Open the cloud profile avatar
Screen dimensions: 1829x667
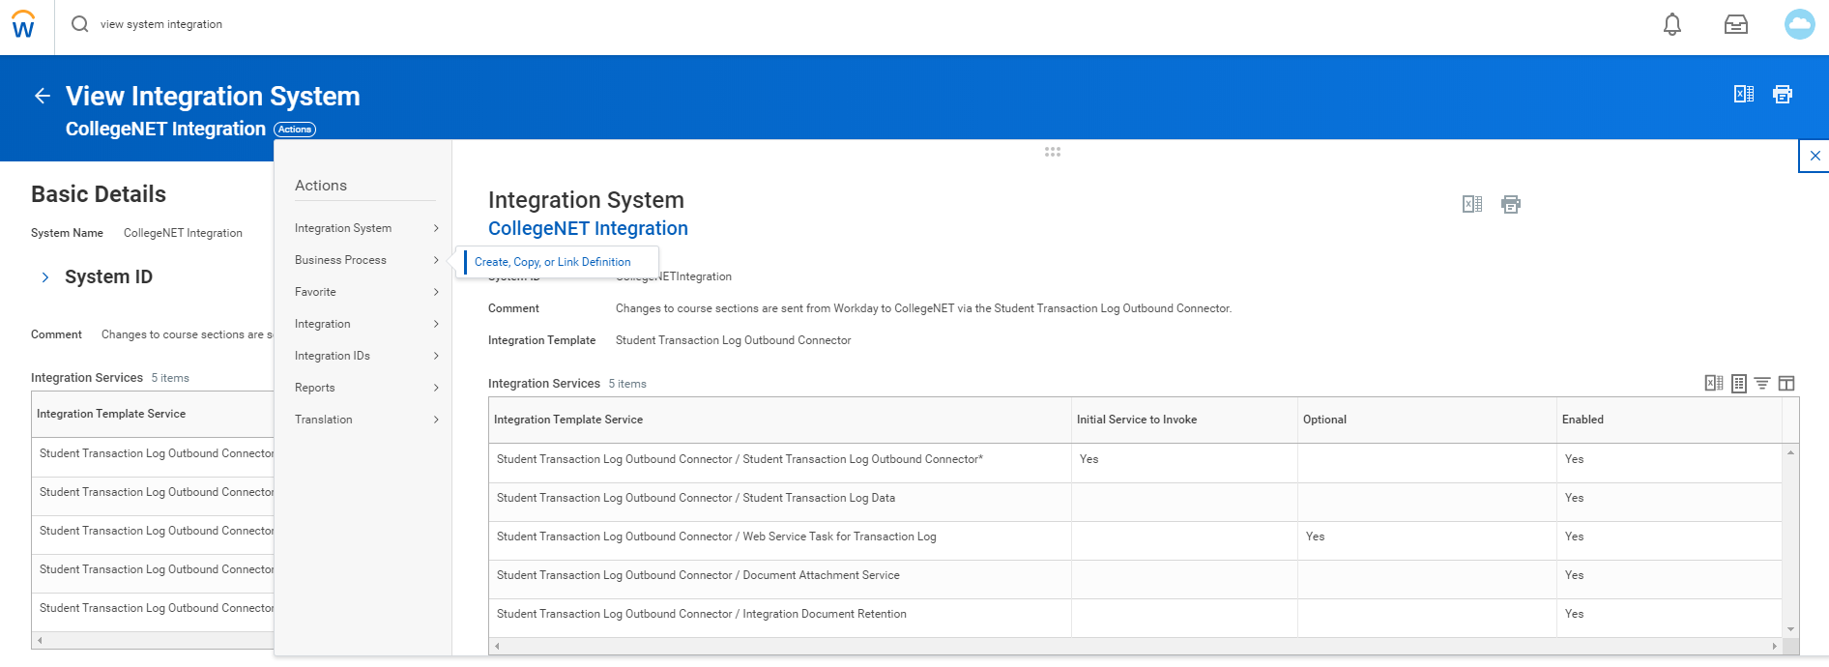(1800, 24)
